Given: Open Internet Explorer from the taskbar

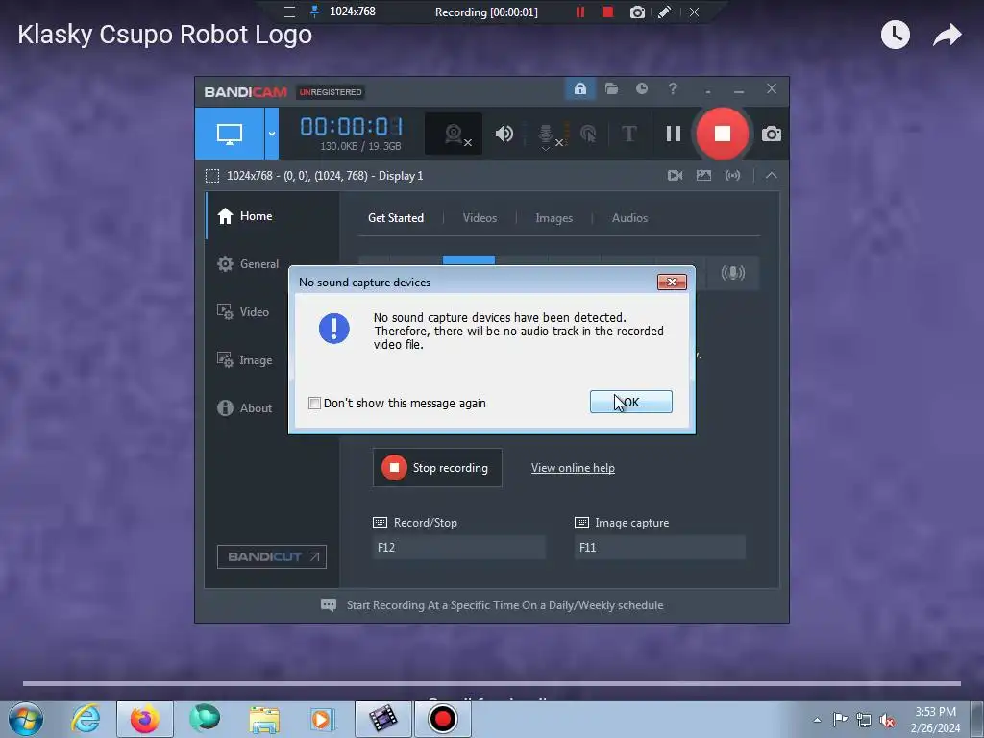Looking at the screenshot, I should pyautogui.click(x=86, y=719).
